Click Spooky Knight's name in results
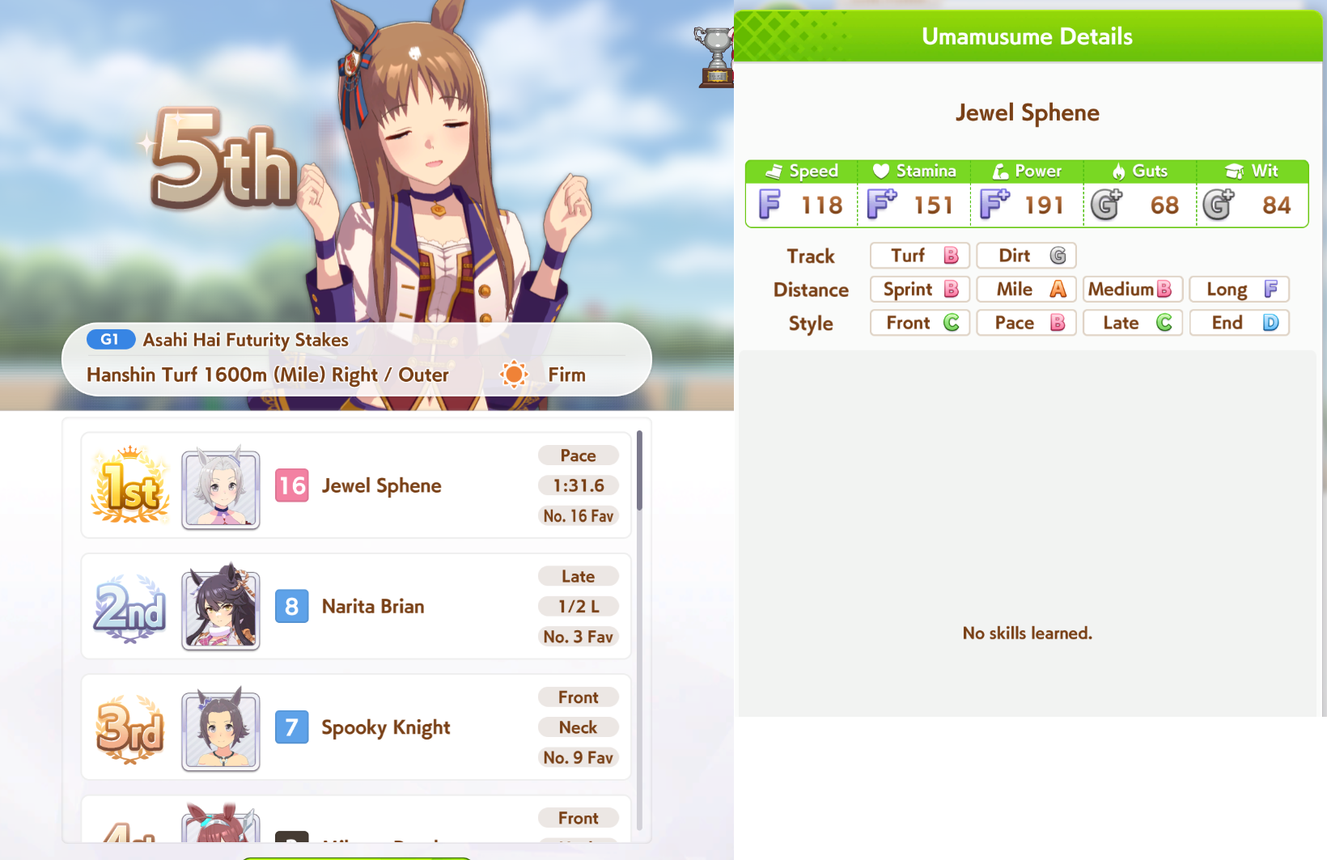The image size is (1327, 860). click(x=386, y=727)
